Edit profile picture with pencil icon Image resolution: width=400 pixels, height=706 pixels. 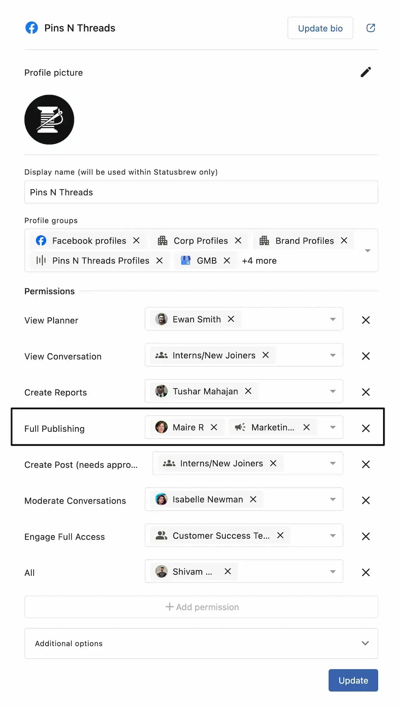pos(366,72)
